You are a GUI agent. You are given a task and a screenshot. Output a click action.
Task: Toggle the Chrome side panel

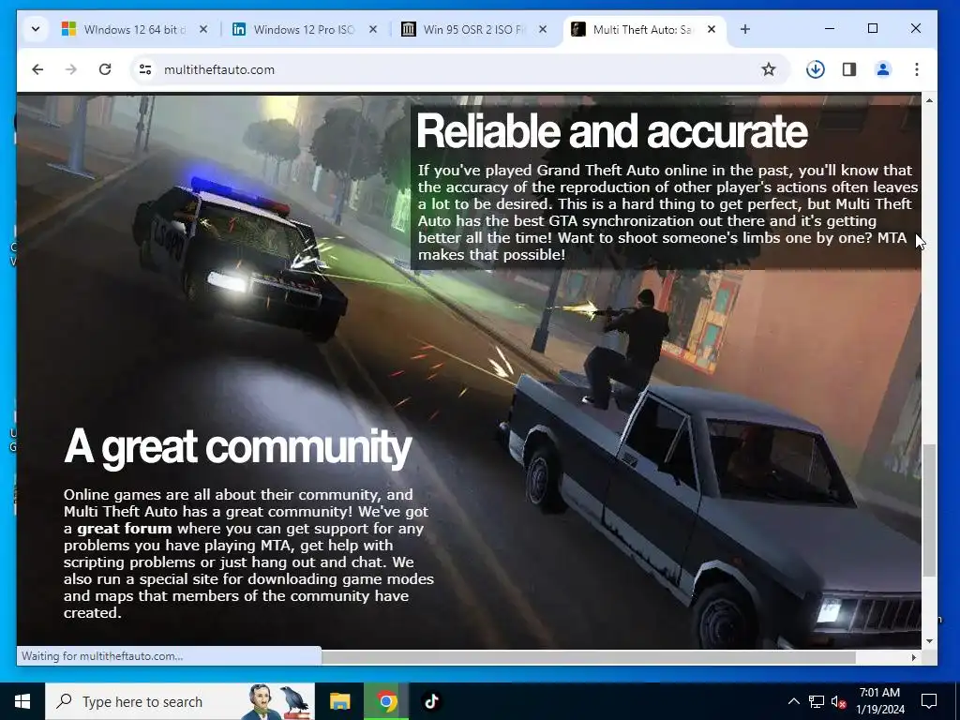point(849,69)
